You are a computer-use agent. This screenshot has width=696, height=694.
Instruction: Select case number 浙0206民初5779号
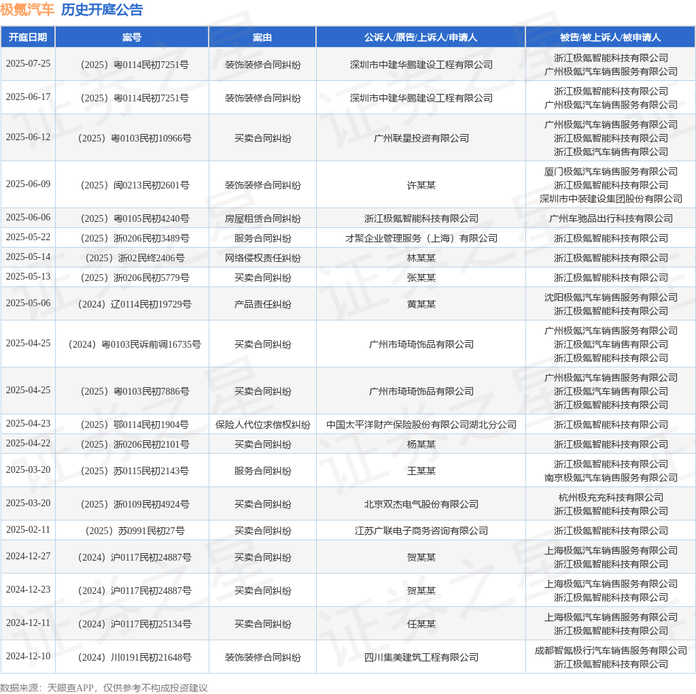click(x=135, y=278)
